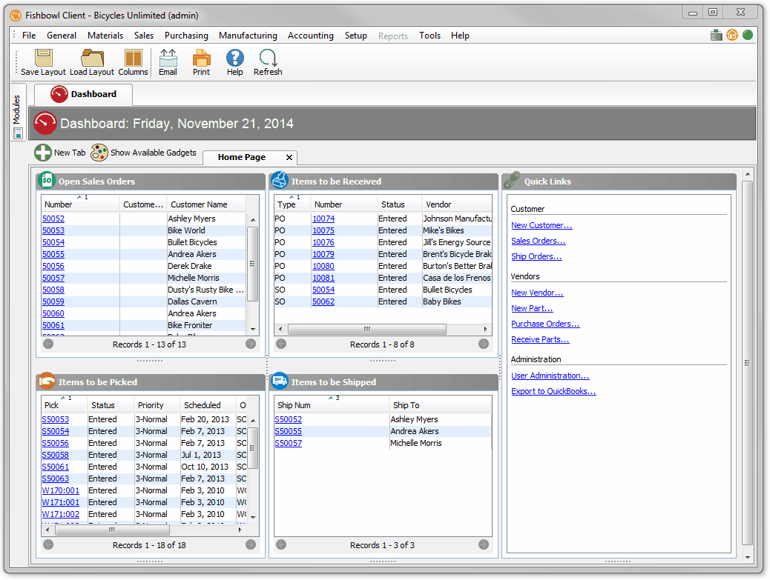Refresh the dashboard using the toolbar icon

268,58
